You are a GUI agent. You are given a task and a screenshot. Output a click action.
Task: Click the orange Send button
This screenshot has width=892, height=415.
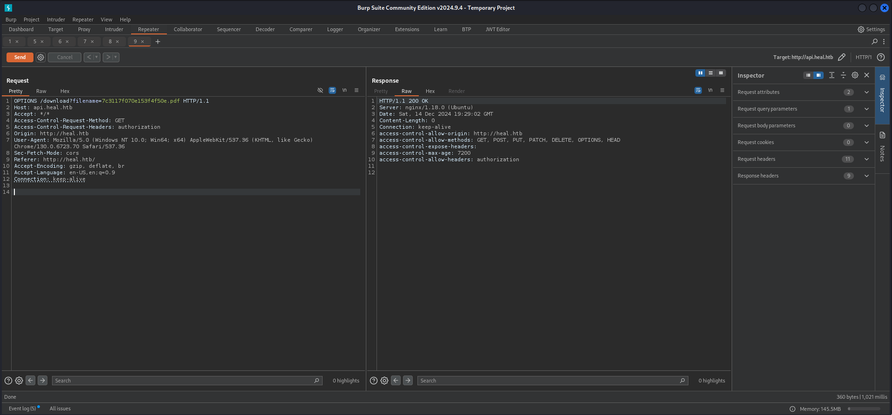(x=20, y=57)
